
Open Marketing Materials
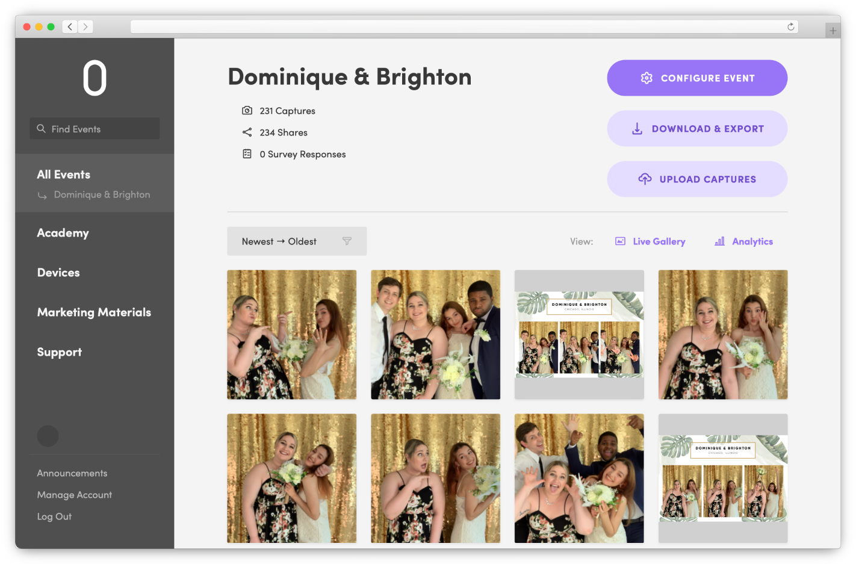(x=94, y=312)
